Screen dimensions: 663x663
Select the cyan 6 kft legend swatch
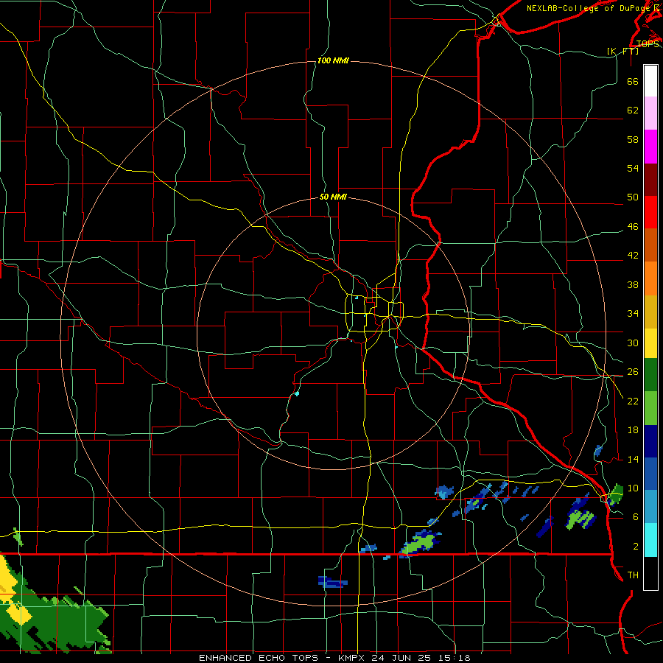(x=650, y=540)
